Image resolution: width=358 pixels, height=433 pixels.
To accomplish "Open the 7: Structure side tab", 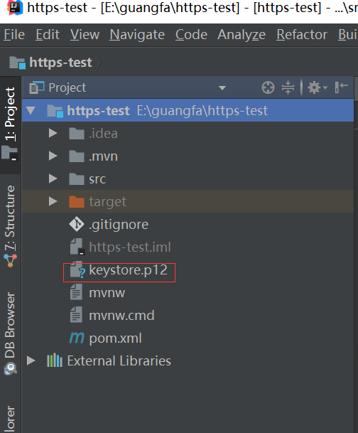I will pyautogui.click(x=10, y=226).
